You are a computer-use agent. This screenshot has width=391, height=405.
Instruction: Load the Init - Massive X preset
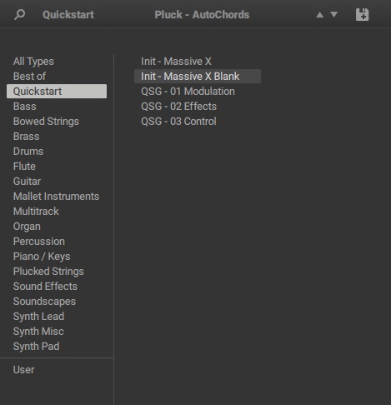coord(176,62)
